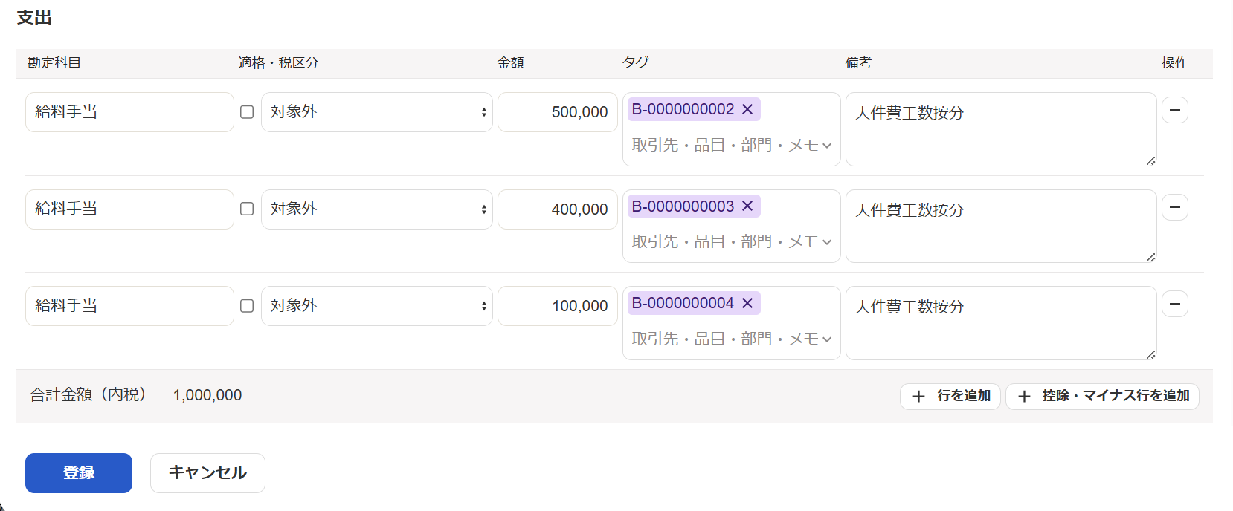Remove tag B-0000000003 with its X icon
Viewport: 1233px width, 511px height.
pos(747,206)
